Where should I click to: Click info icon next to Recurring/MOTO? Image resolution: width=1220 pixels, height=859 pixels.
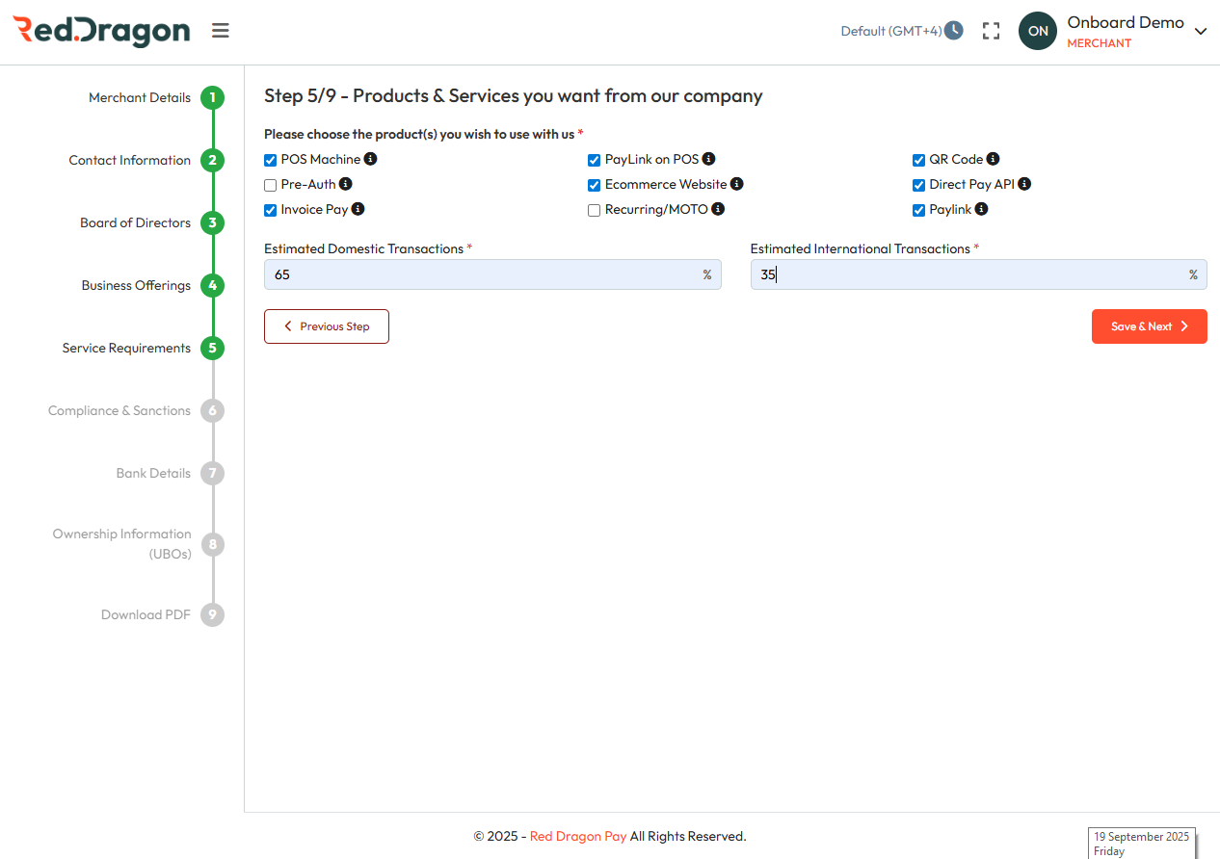[x=718, y=209]
